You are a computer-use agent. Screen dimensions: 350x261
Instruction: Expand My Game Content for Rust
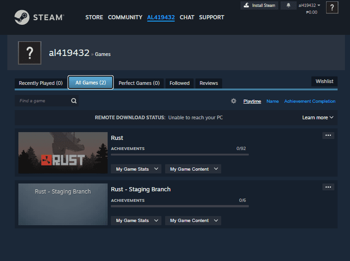pos(193,169)
